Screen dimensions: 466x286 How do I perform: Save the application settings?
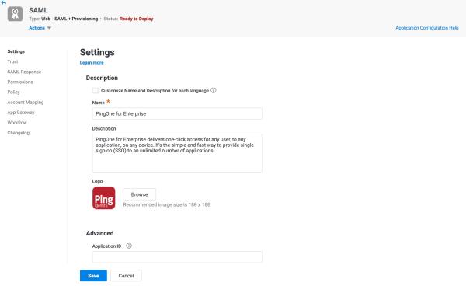click(93, 276)
